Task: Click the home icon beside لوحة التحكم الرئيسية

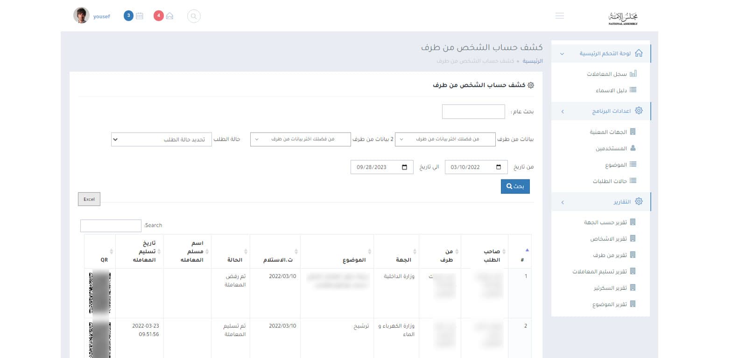Action: [x=639, y=53]
